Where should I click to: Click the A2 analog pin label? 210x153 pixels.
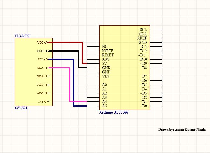point(104,93)
